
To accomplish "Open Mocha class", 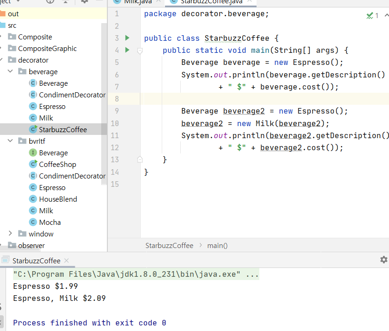I will (x=50, y=222).
